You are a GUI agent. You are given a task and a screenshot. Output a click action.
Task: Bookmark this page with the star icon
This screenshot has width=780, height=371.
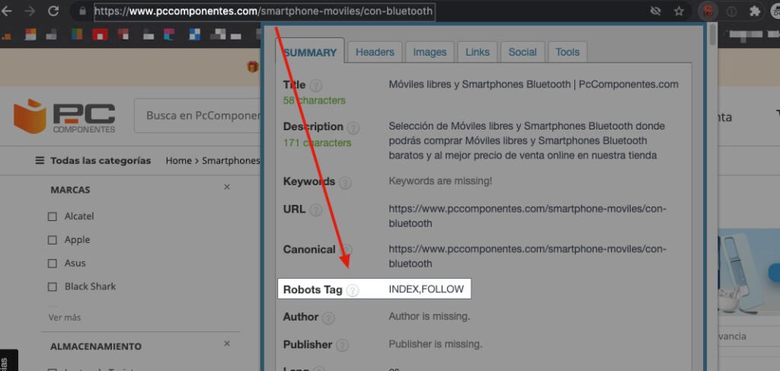679,11
